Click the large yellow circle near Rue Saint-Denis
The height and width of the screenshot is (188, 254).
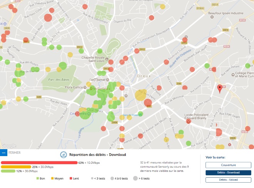(x=142, y=95)
